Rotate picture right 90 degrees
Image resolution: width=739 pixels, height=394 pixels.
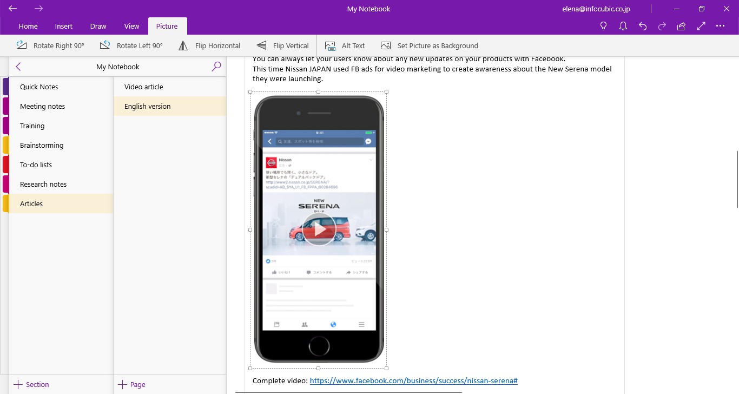[50, 45]
